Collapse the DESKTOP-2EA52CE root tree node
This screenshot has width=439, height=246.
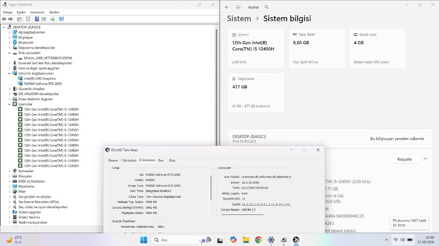tap(4, 27)
